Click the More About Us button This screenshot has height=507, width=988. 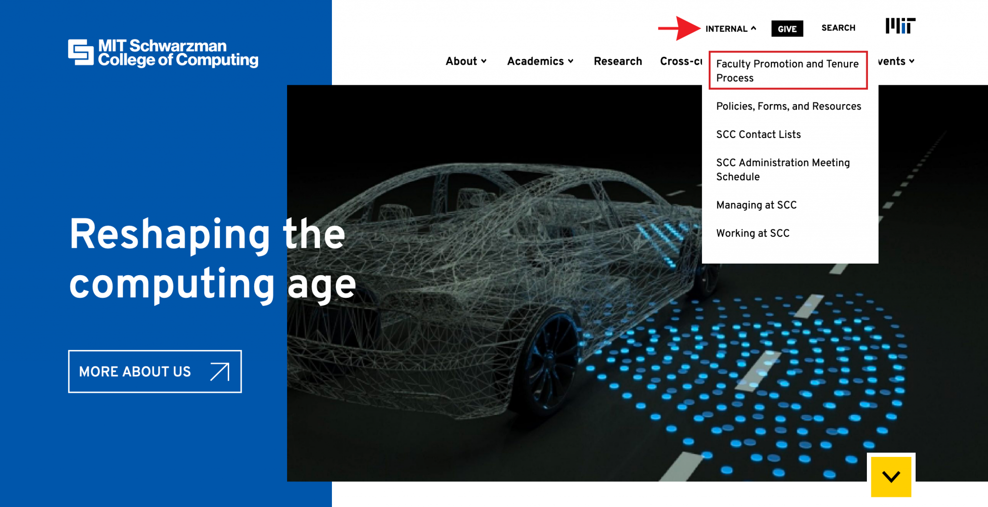point(154,372)
